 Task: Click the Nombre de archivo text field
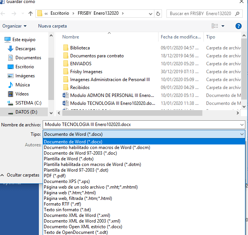142,125
